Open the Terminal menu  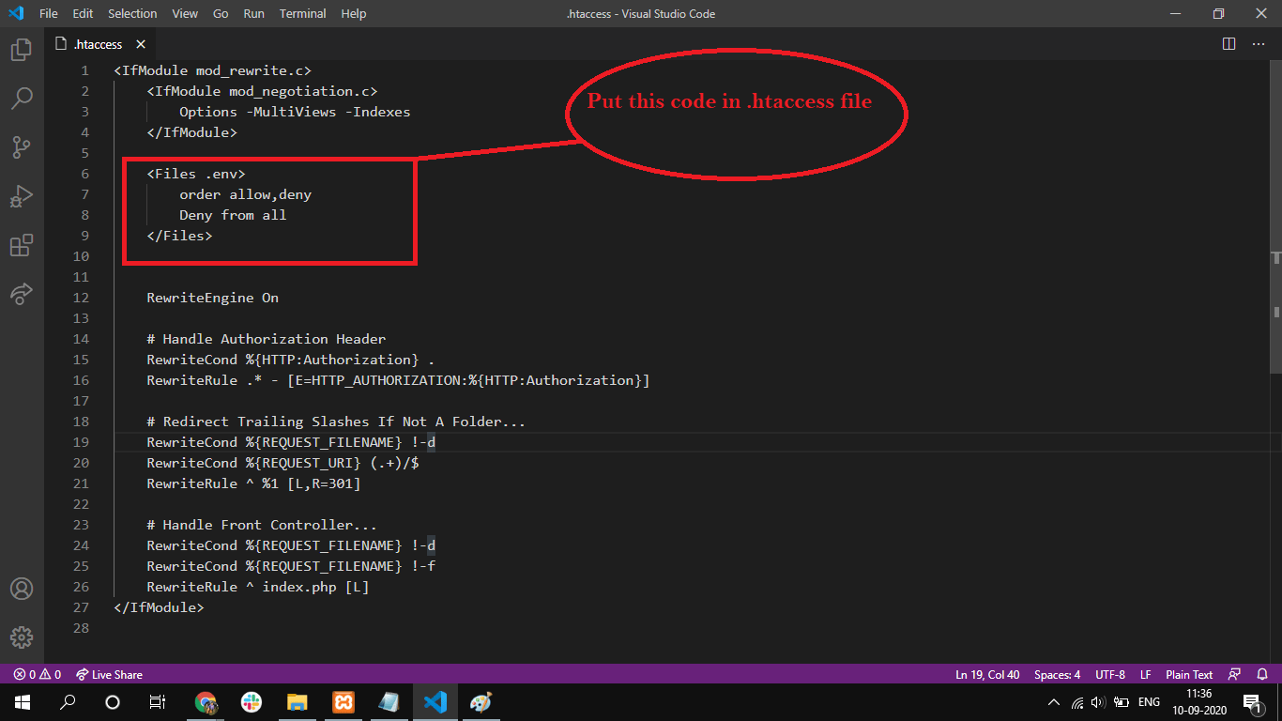(x=302, y=13)
